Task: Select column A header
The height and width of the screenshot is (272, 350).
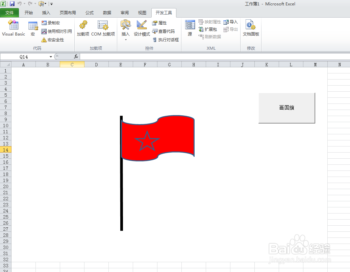Action: pyautogui.click(x=23, y=65)
